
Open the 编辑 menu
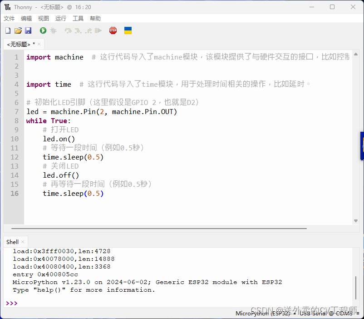[x=26, y=18]
